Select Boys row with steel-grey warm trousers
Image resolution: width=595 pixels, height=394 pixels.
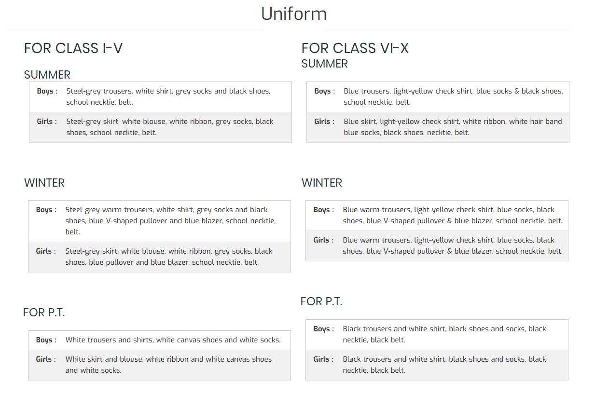pos(159,221)
